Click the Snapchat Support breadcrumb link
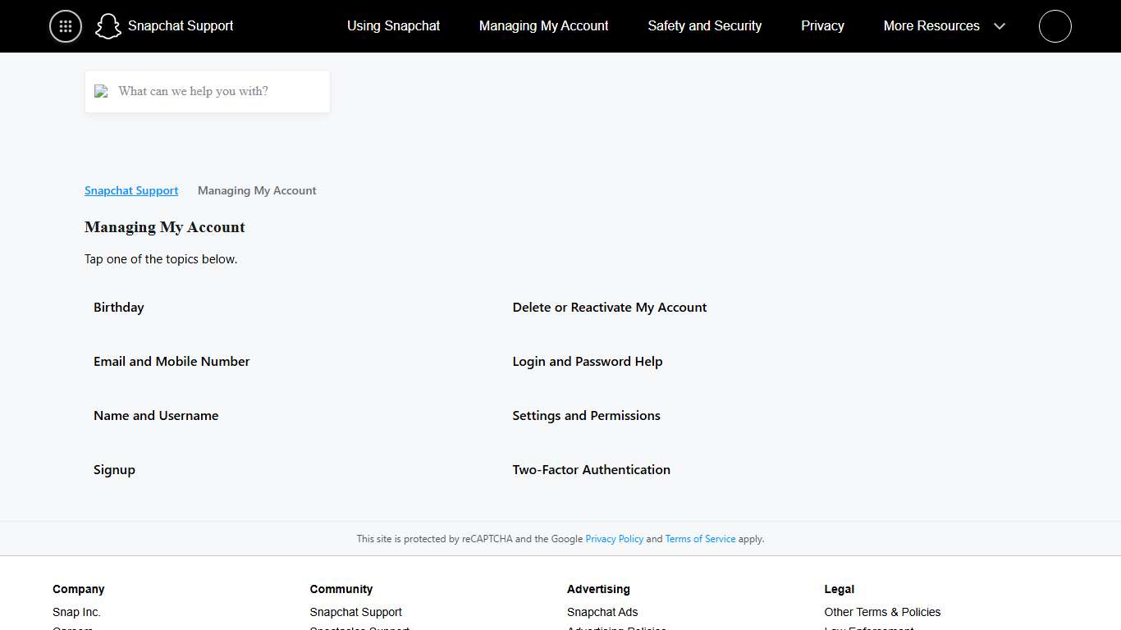 pyautogui.click(x=131, y=190)
